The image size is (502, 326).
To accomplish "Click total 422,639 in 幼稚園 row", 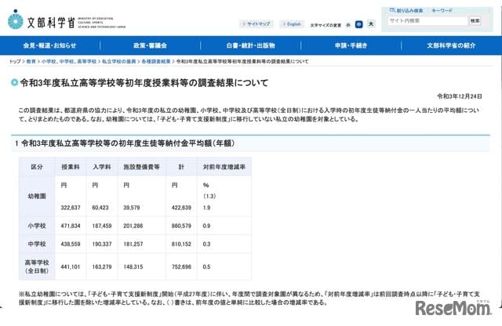I will click(181, 208).
